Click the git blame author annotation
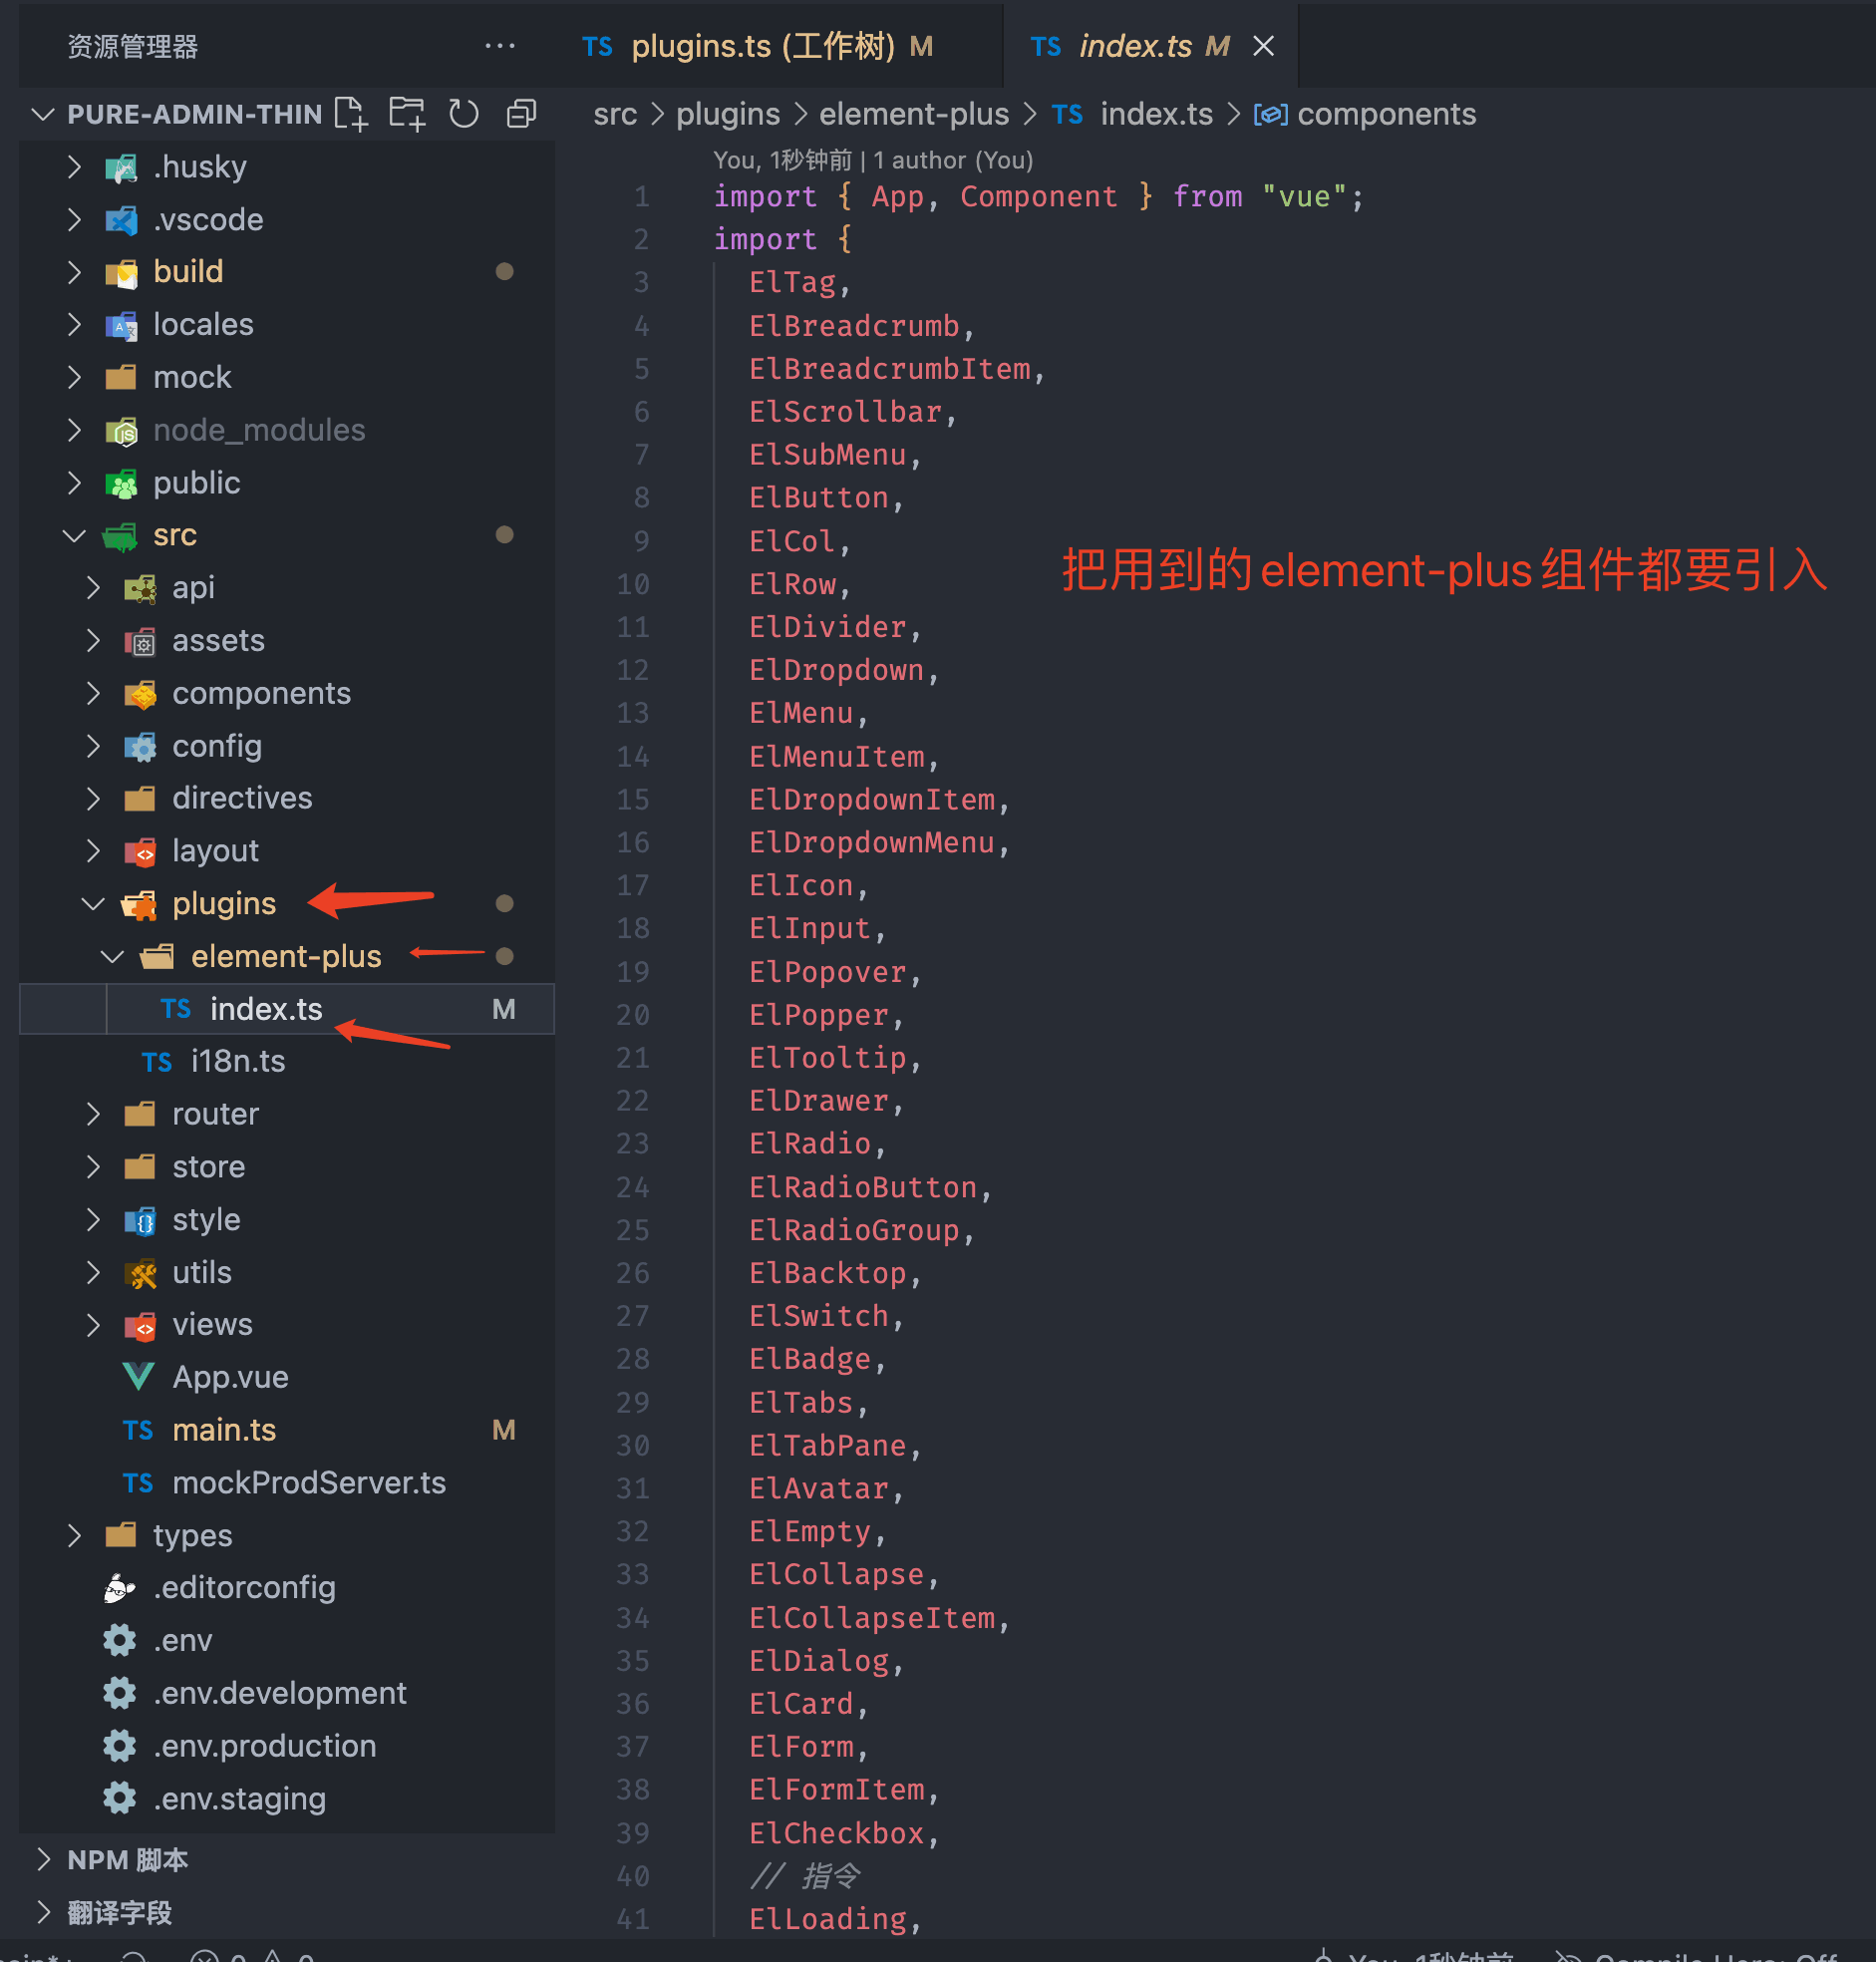 tap(872, 160)
